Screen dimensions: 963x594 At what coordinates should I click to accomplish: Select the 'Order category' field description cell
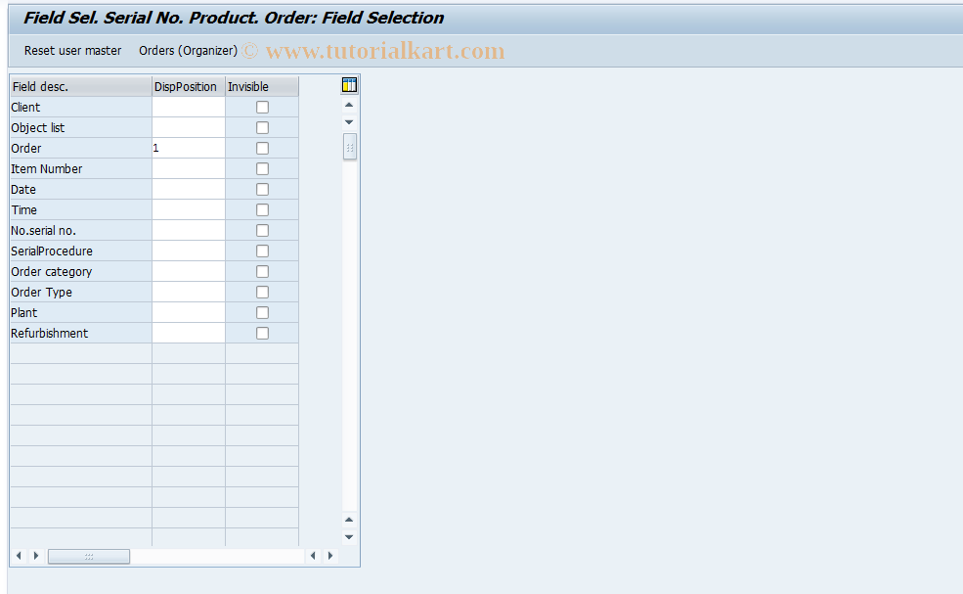point(80,272)
